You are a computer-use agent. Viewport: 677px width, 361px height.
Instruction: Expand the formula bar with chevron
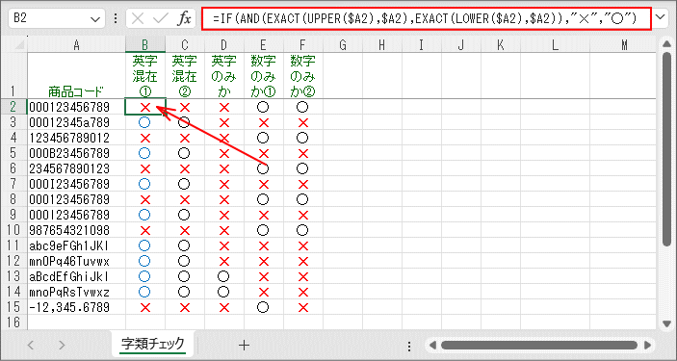(660, 17)
